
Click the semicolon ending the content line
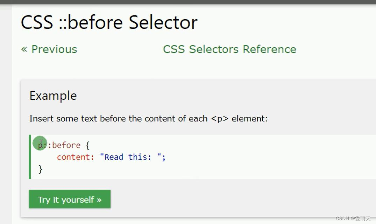pos(164,157)
